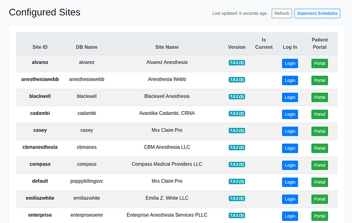Click the DB name 'cbmanes'

tap(87, 147)
